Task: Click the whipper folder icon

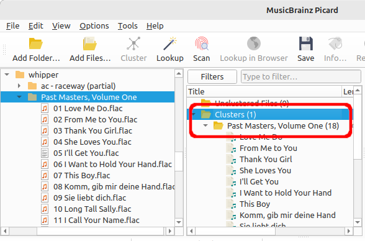Action: (x=20, y=75)
